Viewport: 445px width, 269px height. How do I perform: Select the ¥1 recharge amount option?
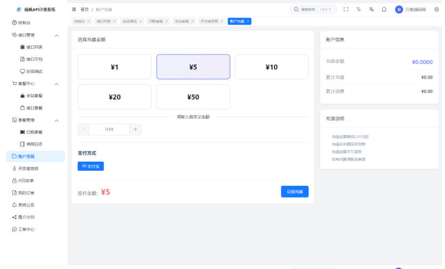114,67
